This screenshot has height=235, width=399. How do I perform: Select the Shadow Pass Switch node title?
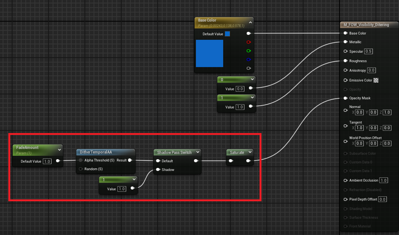[174, 152]
